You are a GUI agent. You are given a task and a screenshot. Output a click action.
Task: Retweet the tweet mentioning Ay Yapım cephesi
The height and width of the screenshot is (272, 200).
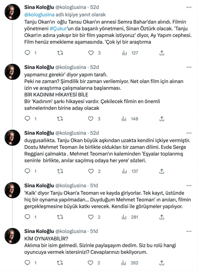click(60, 53)
